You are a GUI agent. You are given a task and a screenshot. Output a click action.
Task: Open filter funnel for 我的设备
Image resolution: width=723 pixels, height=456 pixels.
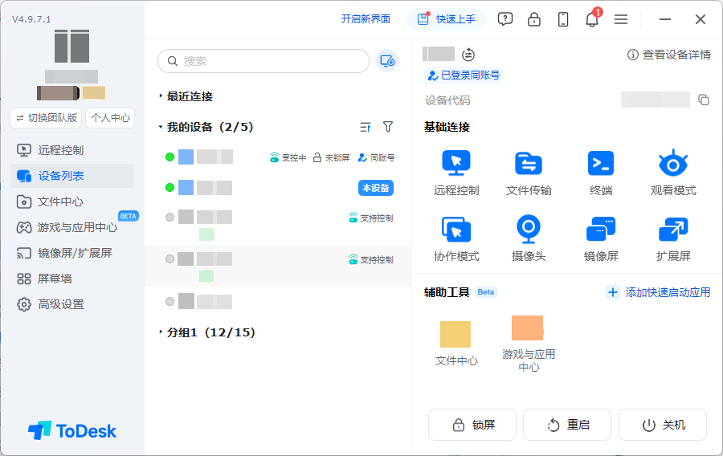point(388,127)
